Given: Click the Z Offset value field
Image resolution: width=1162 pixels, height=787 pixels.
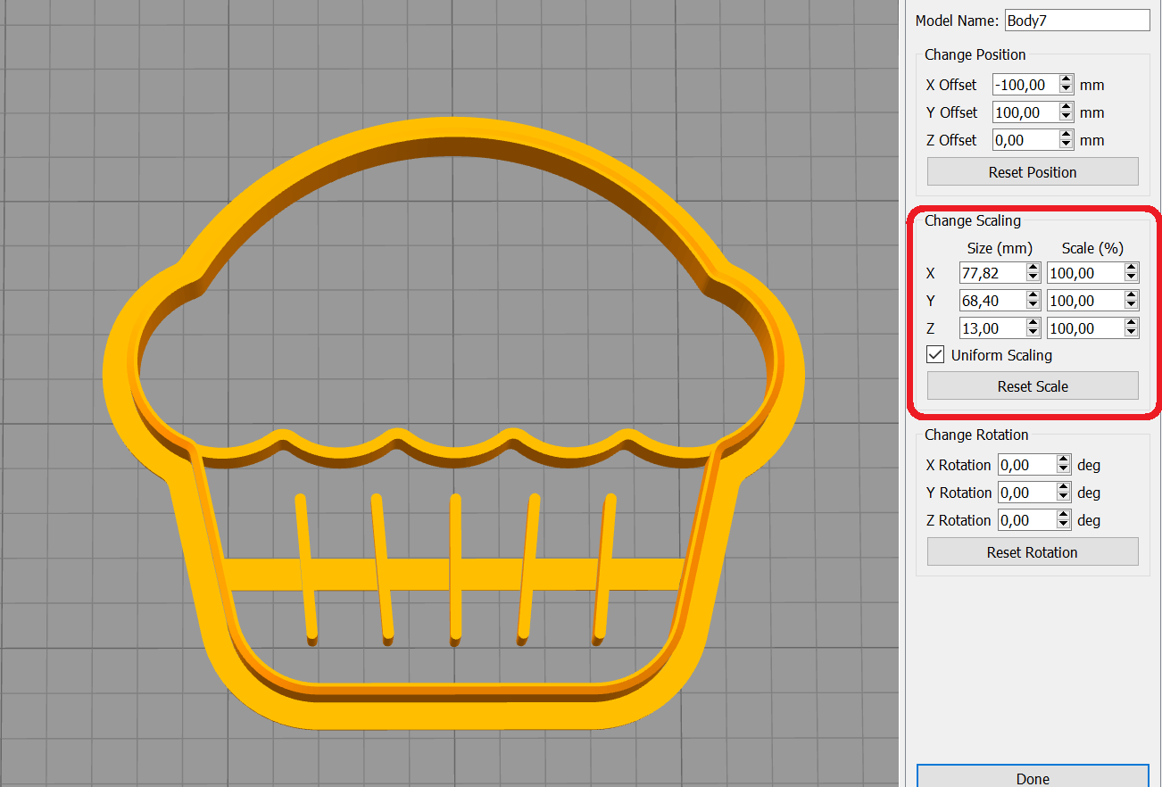Looking at the screenshot, I should [1025, 140].
